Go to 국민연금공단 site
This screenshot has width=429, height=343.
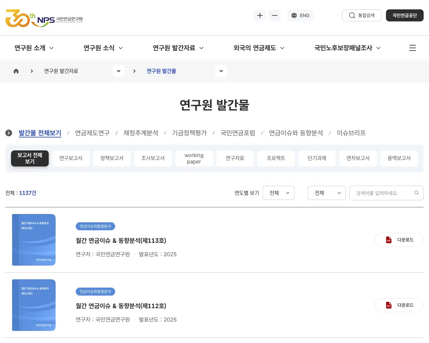click(405, 15)
